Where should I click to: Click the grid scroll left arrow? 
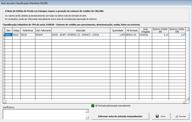pyautogui.click(x=4, y=102)
